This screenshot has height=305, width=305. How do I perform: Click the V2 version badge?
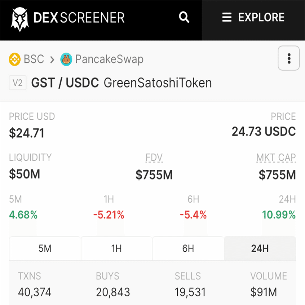point(17,83)
